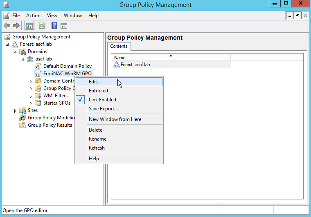
Task: Click the Group Policy Results icon
Action: click(x=23, y=125)
